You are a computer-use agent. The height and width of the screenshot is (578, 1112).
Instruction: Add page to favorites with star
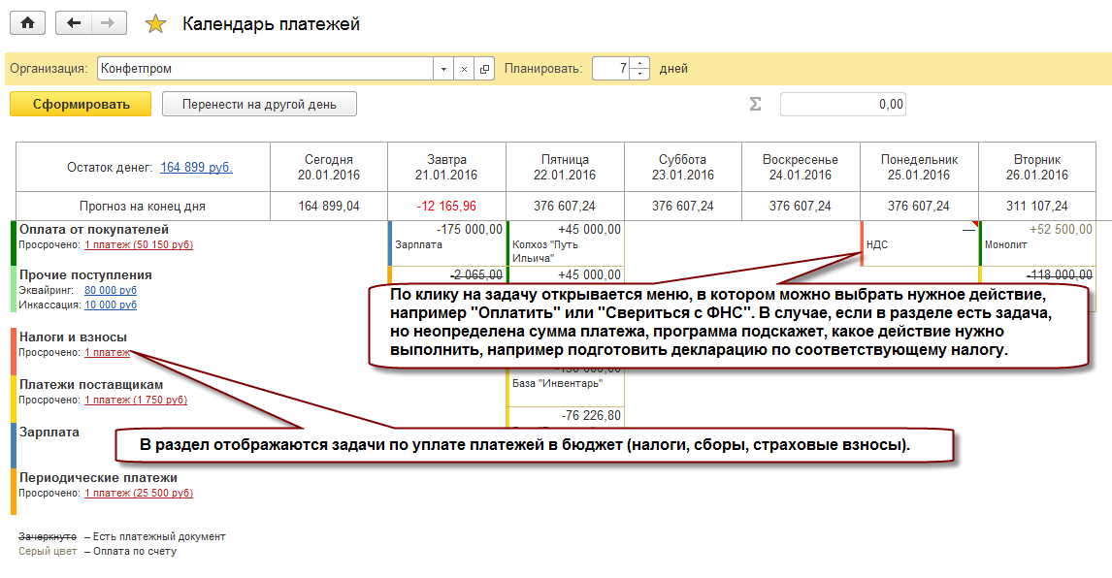coord(155,24)
